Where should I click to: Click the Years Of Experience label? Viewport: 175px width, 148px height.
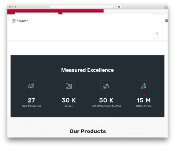pyautogui.click(x=31, y=106)
